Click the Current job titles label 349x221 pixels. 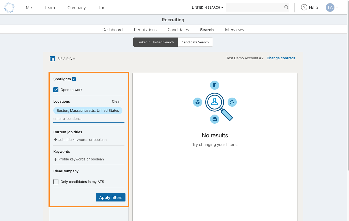(68, 132)
